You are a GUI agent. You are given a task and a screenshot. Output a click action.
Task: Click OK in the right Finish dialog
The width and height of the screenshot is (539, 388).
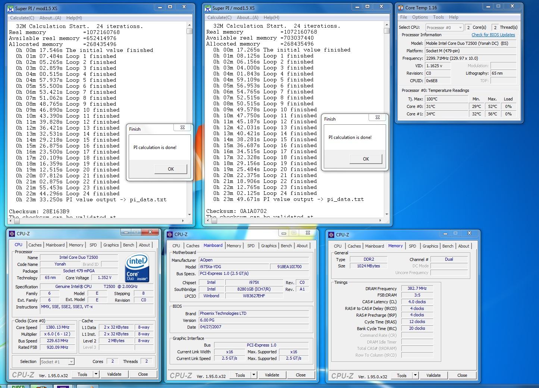pos(366,159)
